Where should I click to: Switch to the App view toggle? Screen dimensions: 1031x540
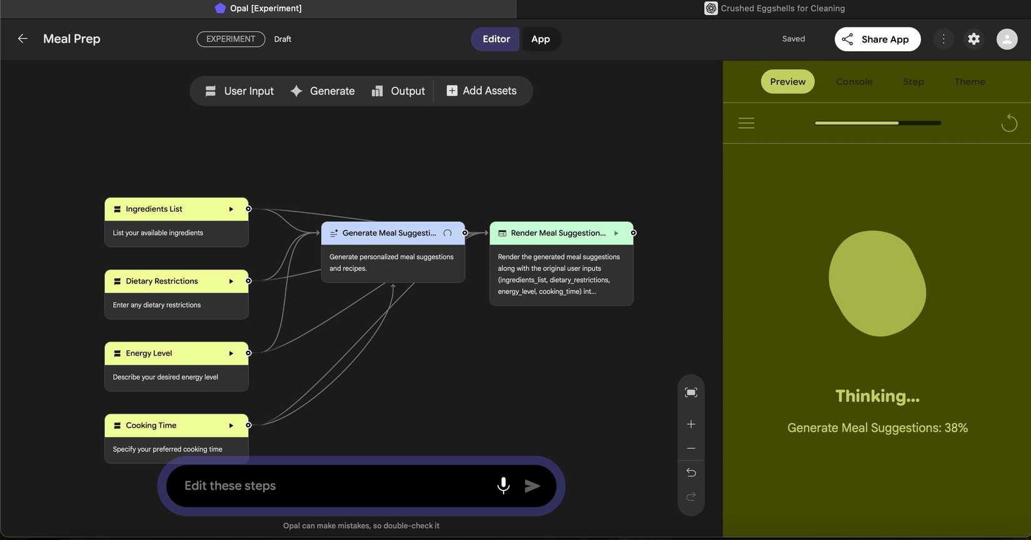coord(540,39)
